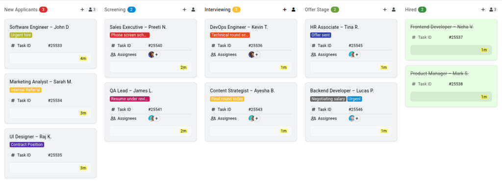The height and width of the screenshot is (182, 502).
Task: Click the Negotiating salary label
Action: [328, 99]
